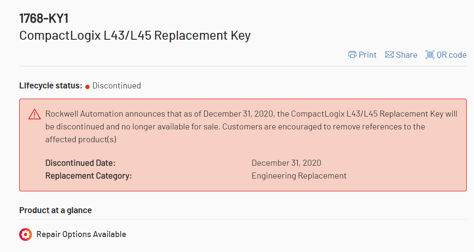
Task: Click the QR code icon
Action: click(430, 55)
